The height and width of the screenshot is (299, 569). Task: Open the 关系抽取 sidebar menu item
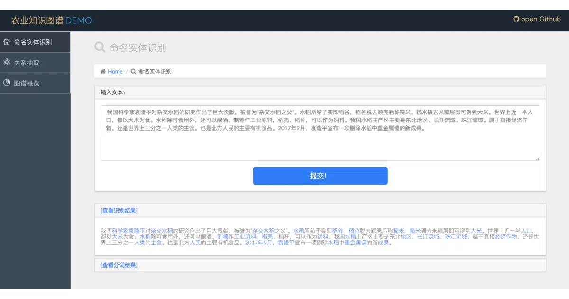pyautogui.click(x=35, y=62)
